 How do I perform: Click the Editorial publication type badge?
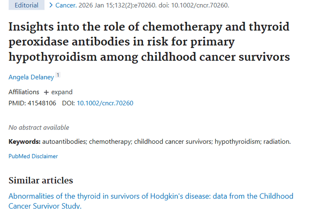(26, 5)
